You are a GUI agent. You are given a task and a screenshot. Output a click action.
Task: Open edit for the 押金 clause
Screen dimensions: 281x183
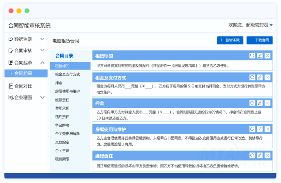(x=260, y=103)
